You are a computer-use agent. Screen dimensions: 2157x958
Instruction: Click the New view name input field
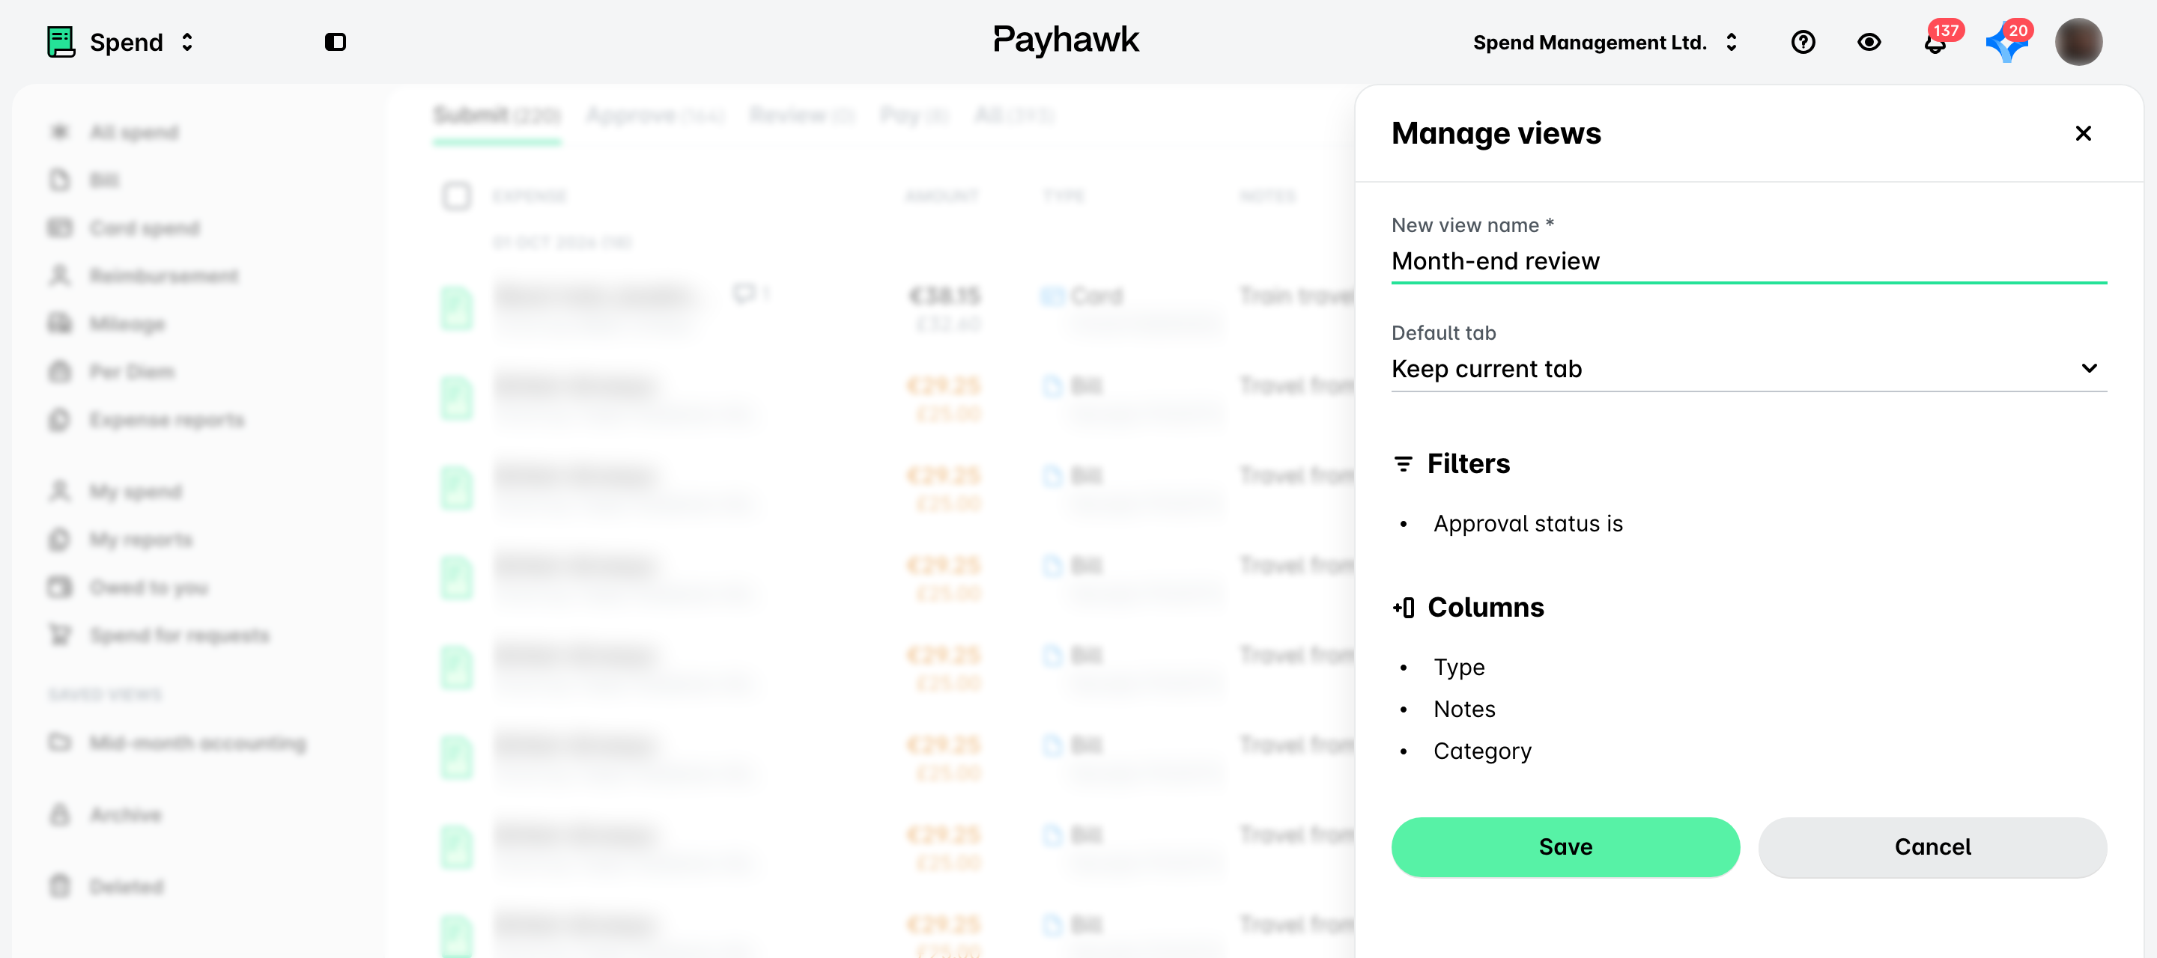pyautogui.click(x=1748, y=261)
